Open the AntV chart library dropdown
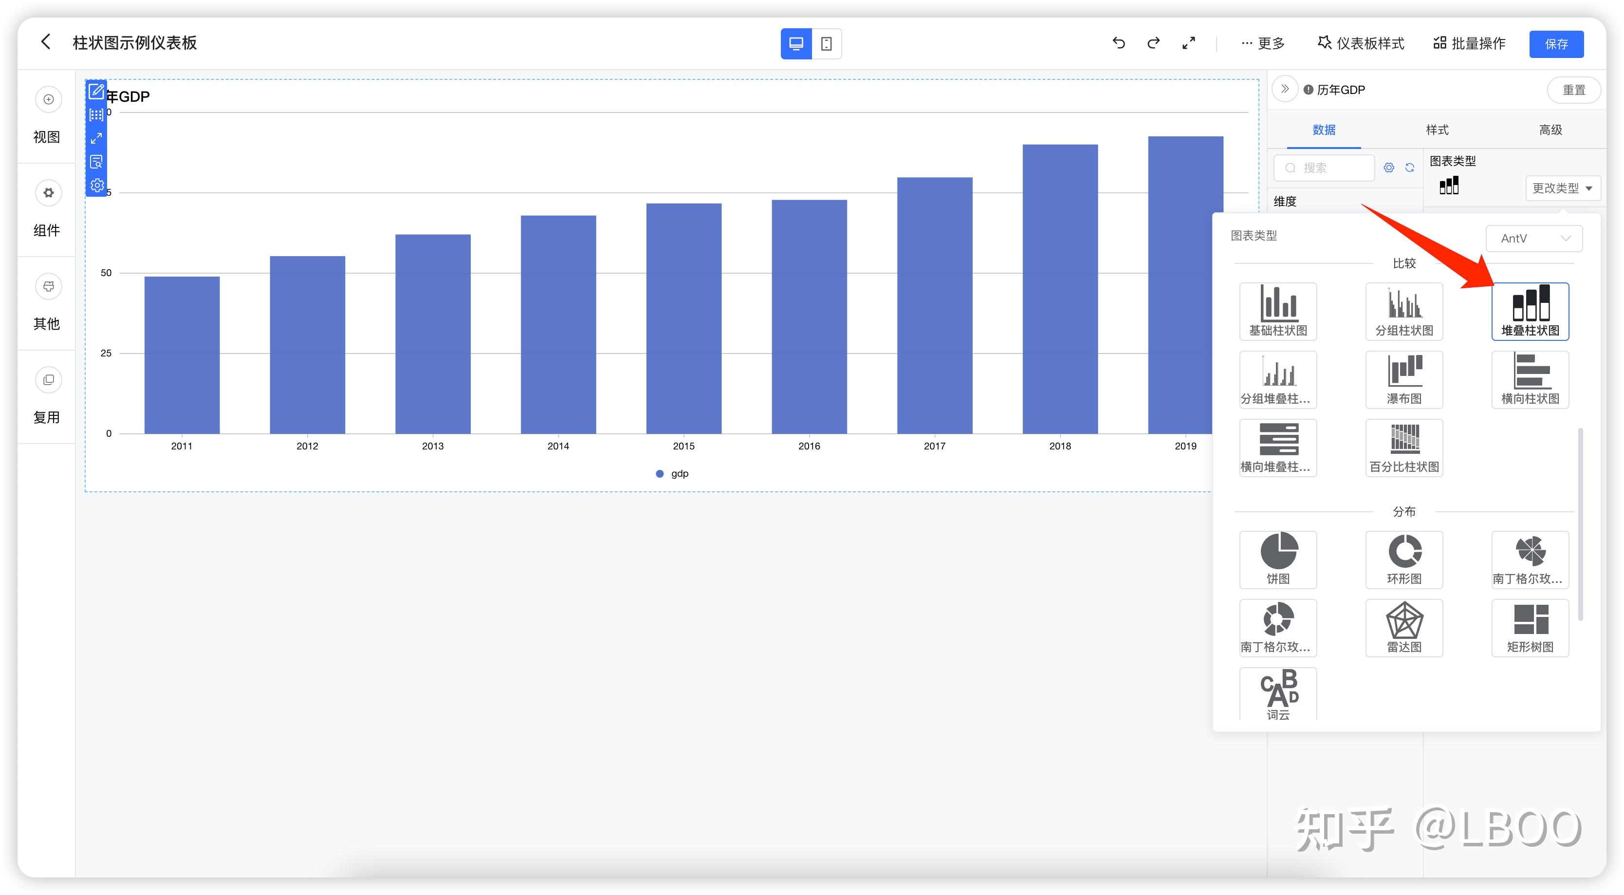 tap(1534, 239)
